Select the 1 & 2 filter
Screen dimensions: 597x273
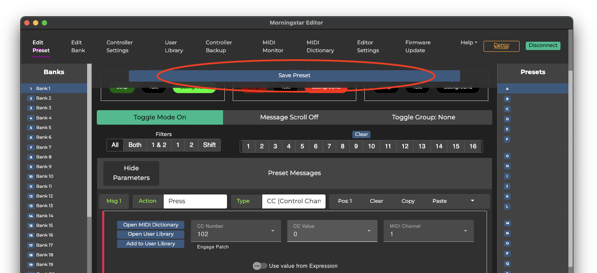point(159,145)
